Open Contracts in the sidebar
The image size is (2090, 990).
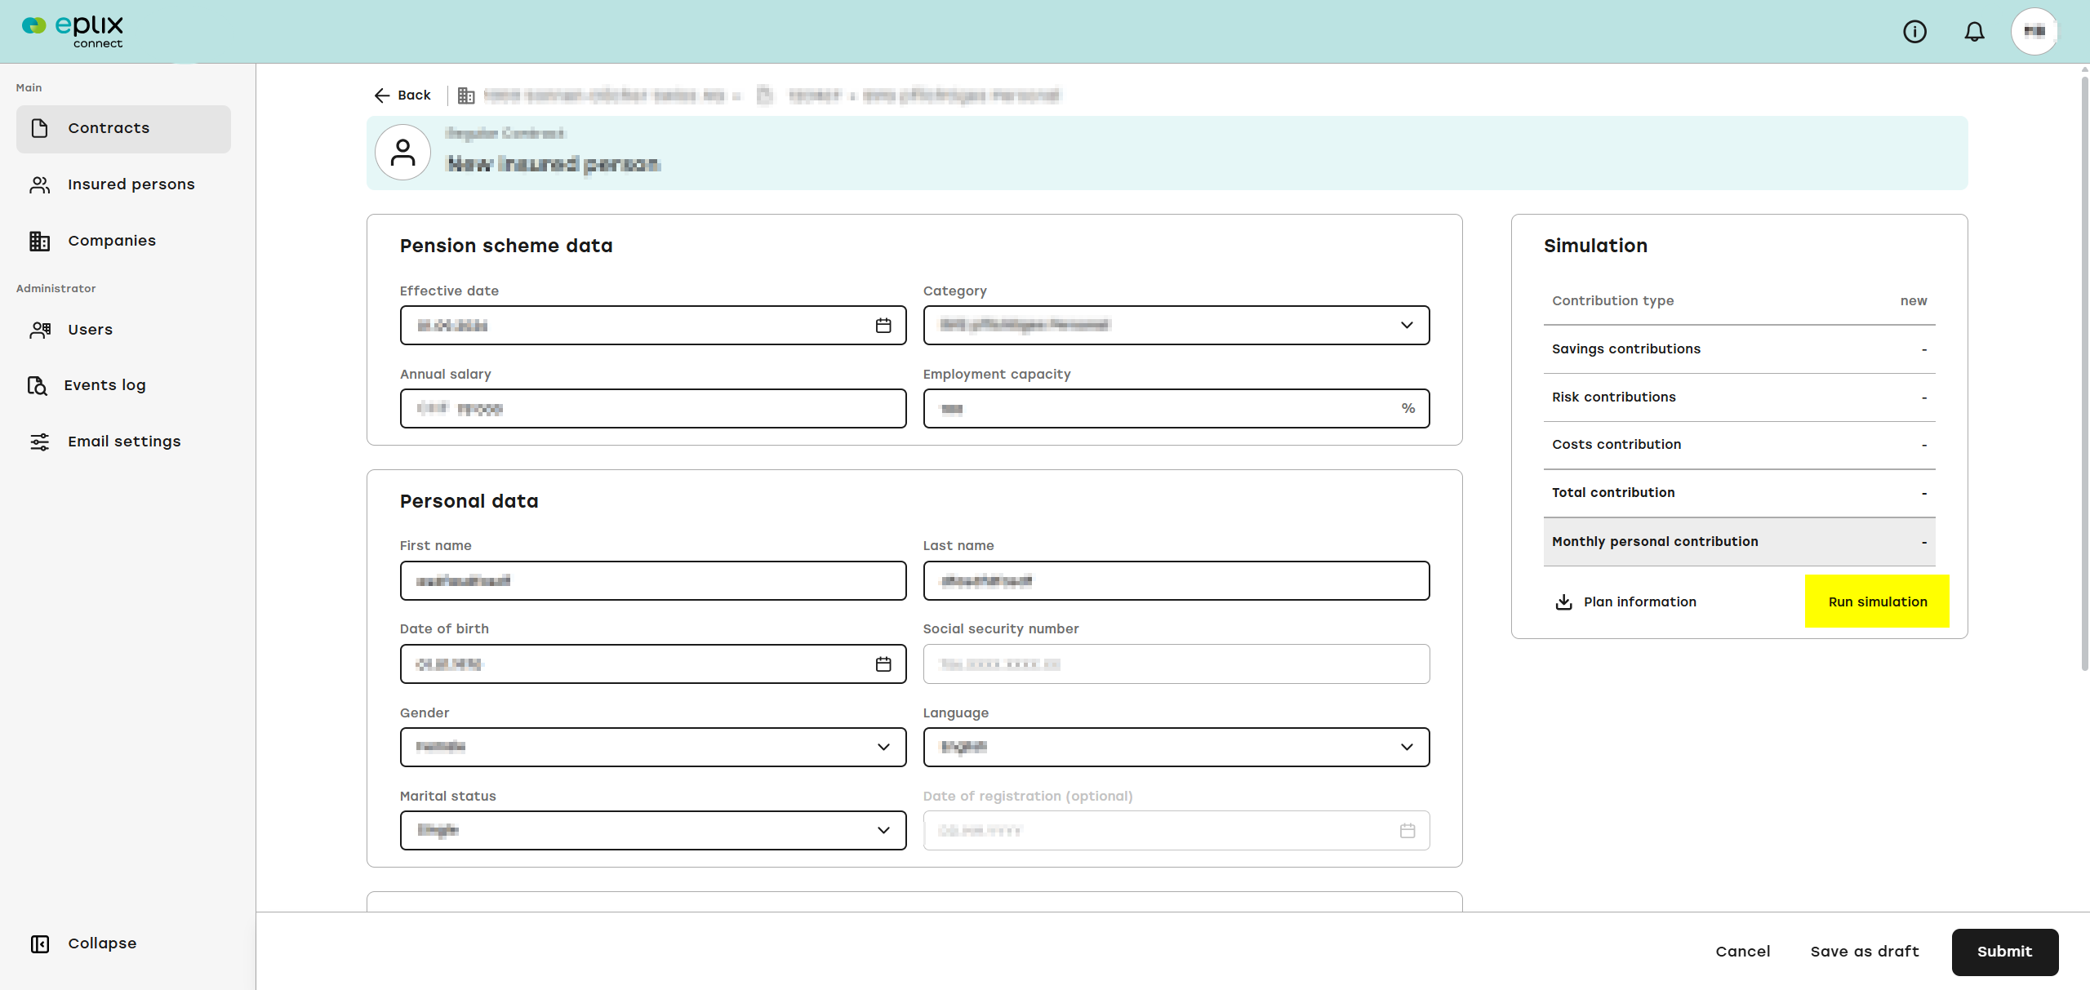pyautogui.click(x=123, y=129)
